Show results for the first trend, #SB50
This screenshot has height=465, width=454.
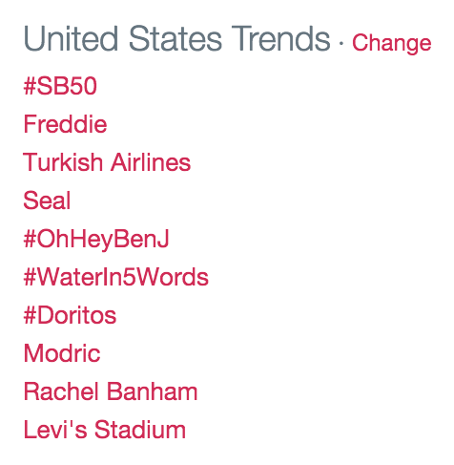(60, 86)
